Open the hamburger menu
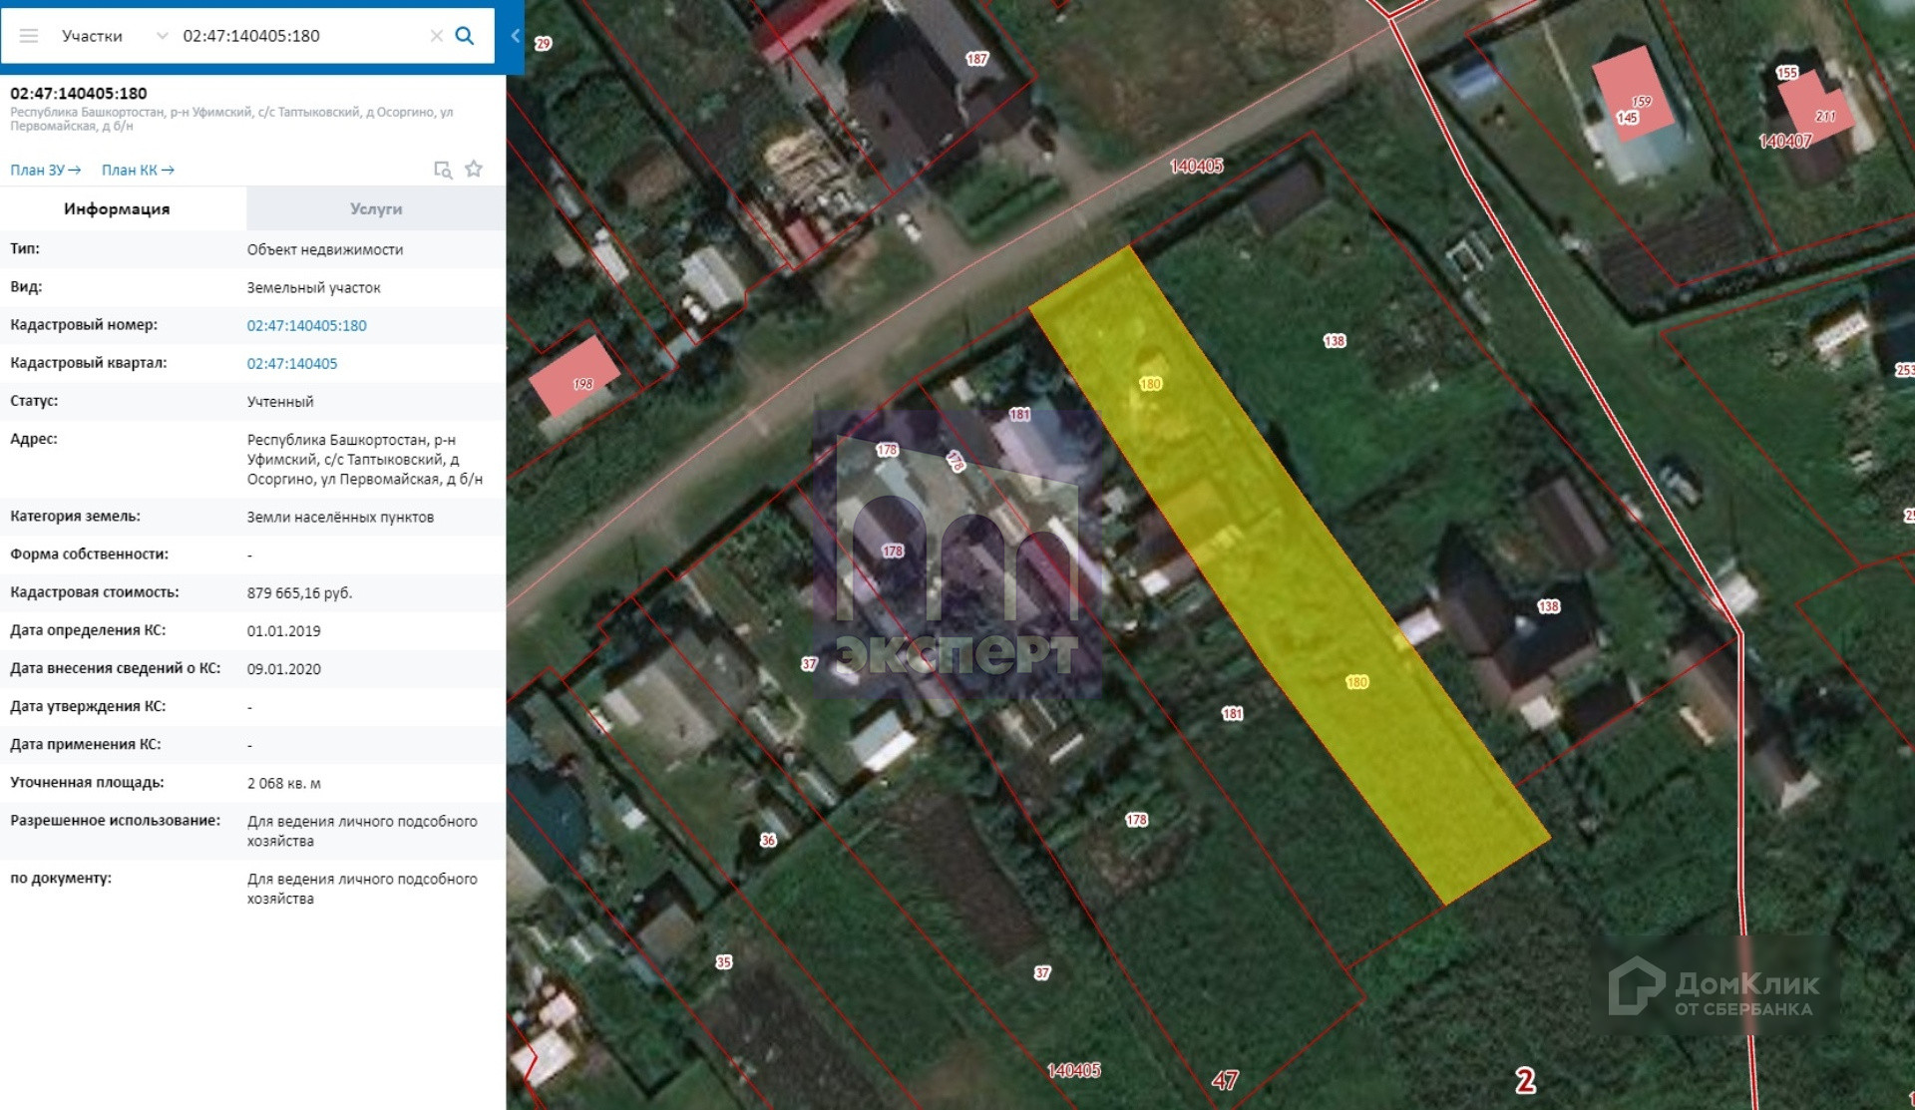The width and height of the screenshot is (1915, 1110). click(29, 36)
